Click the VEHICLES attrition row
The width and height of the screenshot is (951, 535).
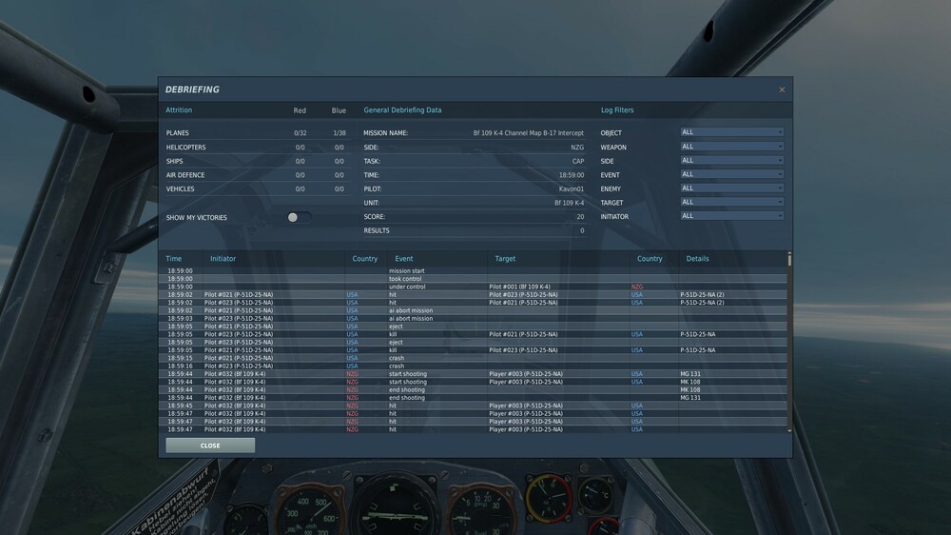pos(257,188)
